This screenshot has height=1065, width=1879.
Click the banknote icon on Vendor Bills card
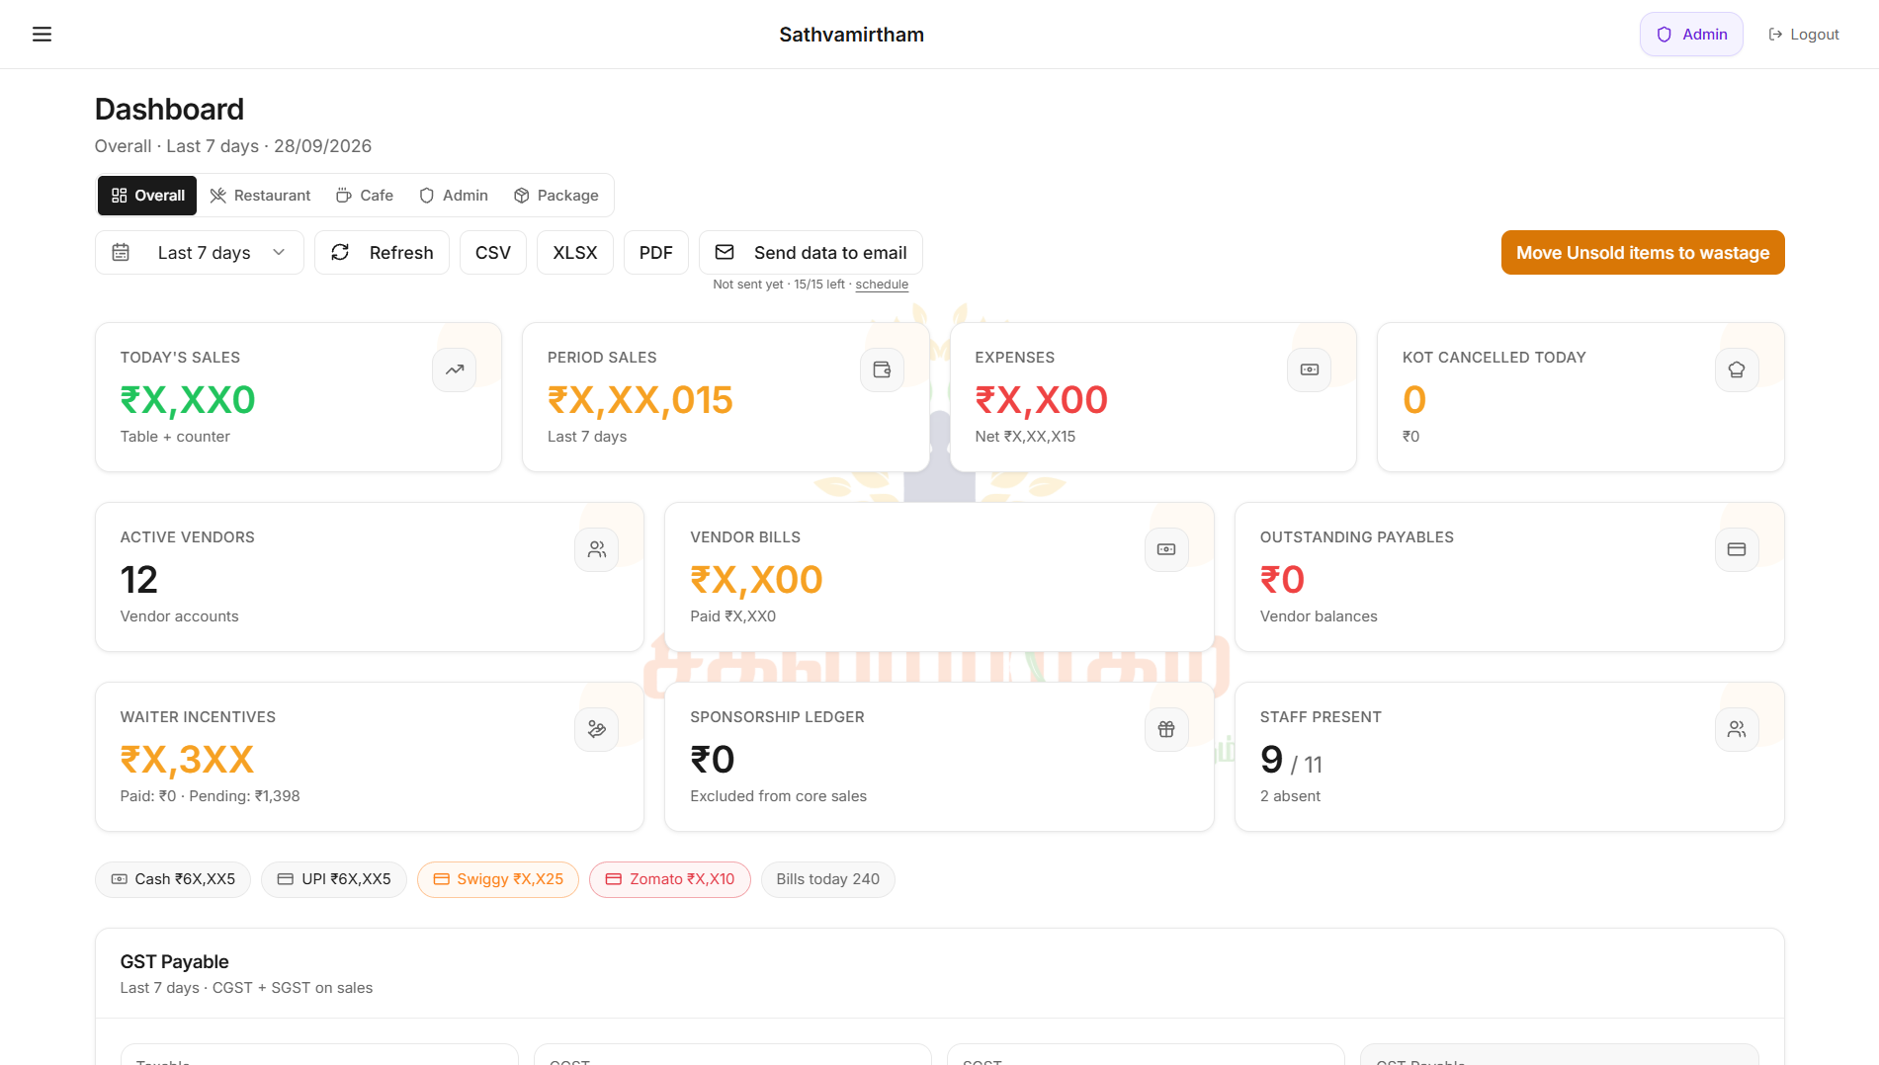point(1166,549)
